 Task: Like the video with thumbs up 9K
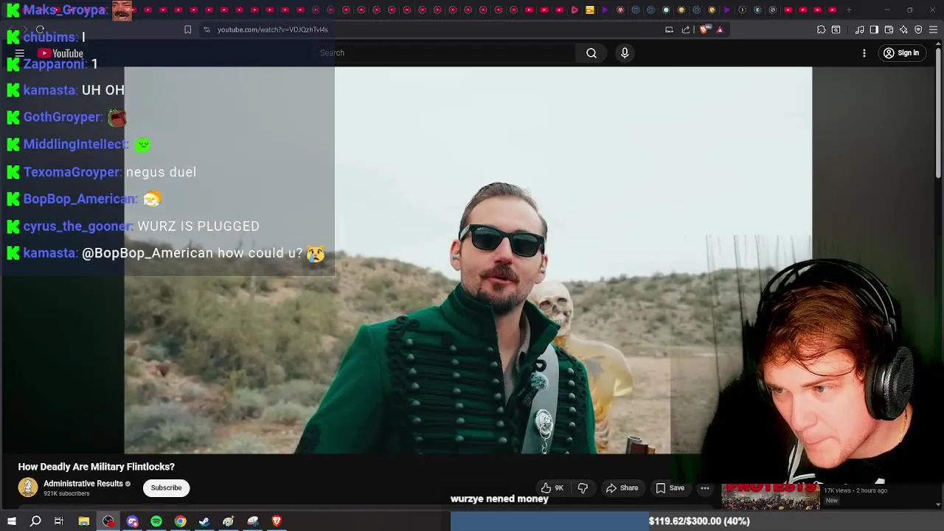pos(552,488)
